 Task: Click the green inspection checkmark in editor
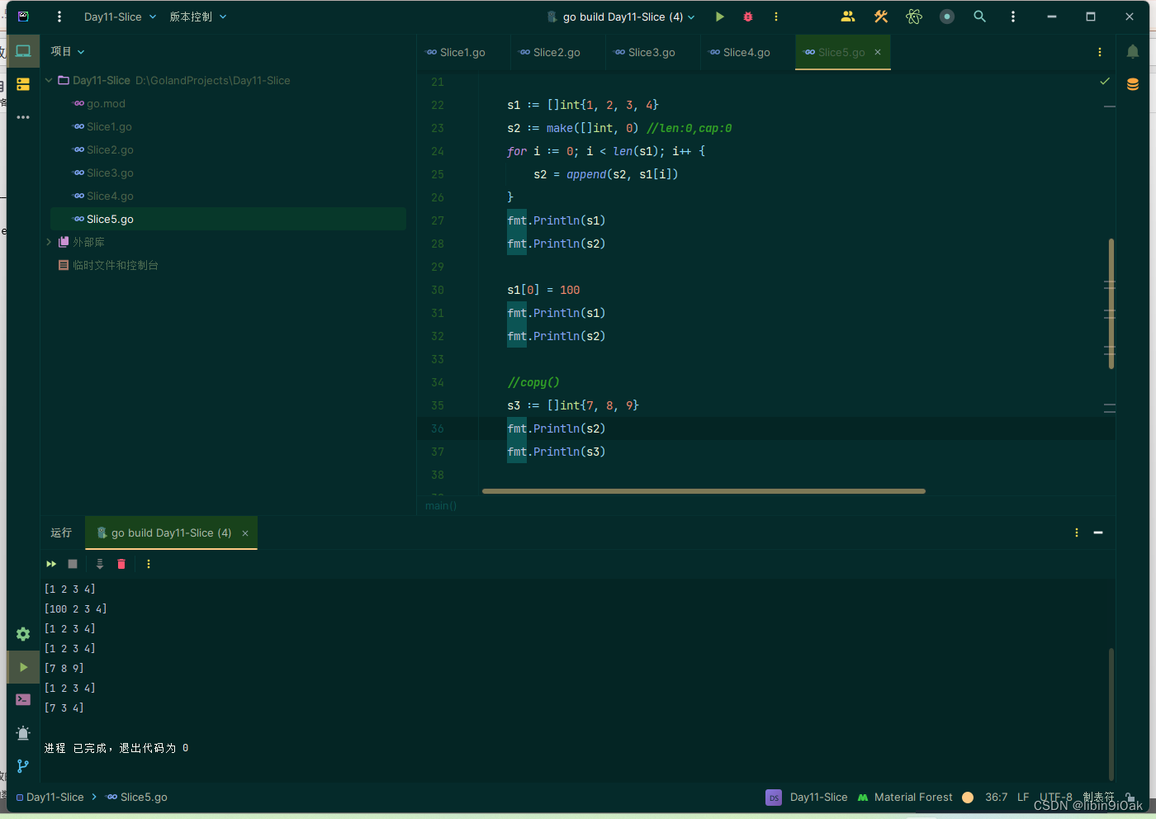(x=1105, y=81)
